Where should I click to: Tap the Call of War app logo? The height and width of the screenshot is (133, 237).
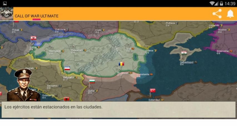click(x=6, y=14)
